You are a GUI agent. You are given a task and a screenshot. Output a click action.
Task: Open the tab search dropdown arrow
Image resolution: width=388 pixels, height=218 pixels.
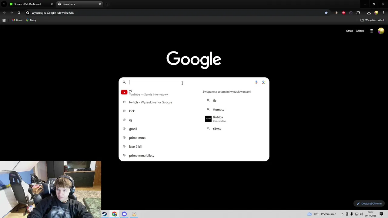(4, 4)
